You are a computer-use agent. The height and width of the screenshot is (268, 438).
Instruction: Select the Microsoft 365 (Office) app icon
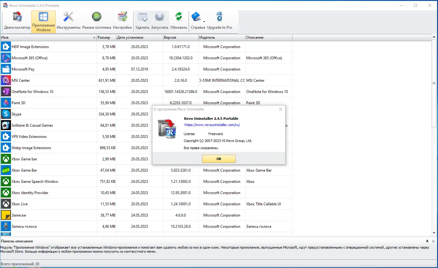click(6, 58)
